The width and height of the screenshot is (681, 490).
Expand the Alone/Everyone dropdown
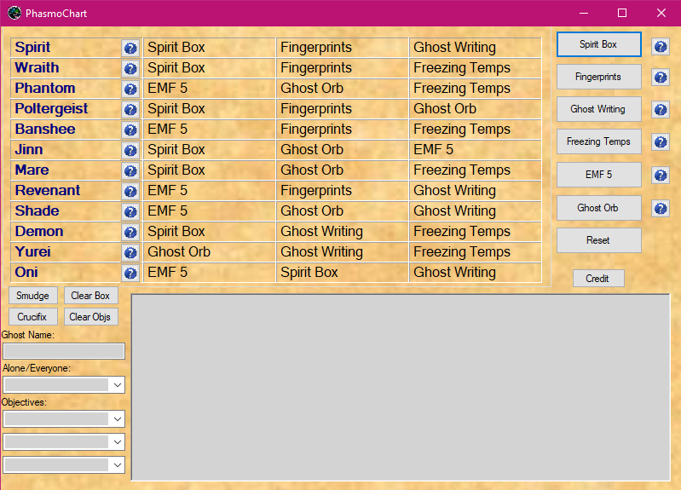(x=64, y=384)
